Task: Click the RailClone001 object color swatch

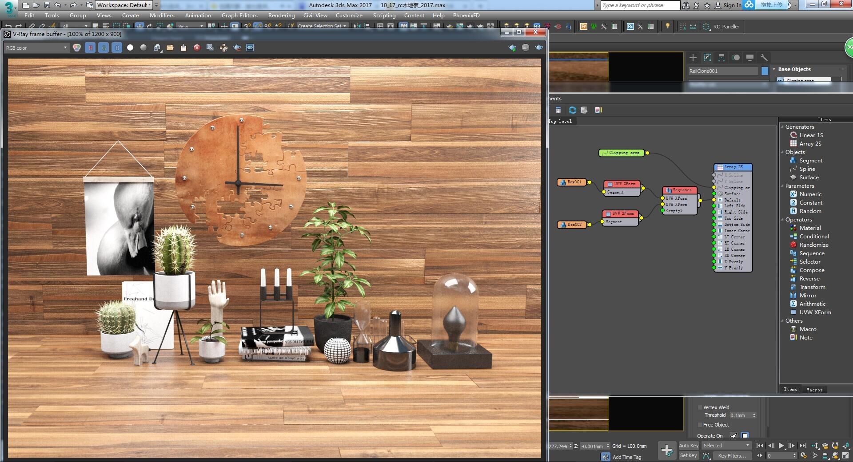Action: coord(765,71)
